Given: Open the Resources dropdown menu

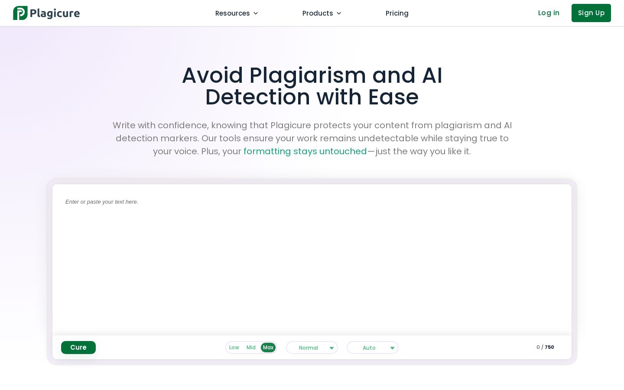Looking at the screenshot, I should point(237,13).
